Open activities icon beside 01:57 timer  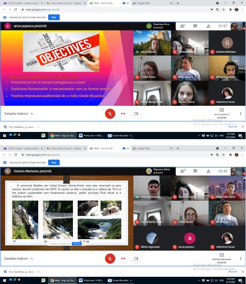click(x=209, y=26)
